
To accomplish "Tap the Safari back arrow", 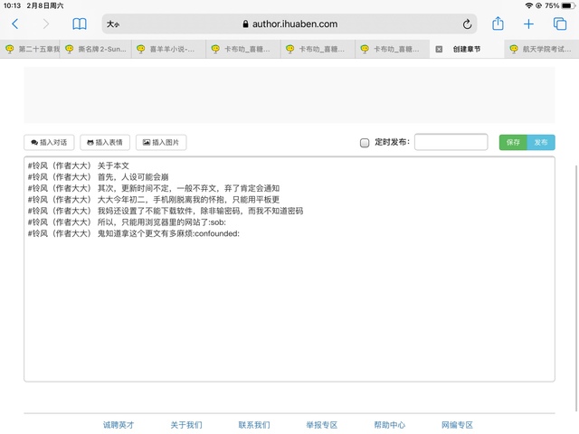I will pyautogui.click(x=14, y=24).
